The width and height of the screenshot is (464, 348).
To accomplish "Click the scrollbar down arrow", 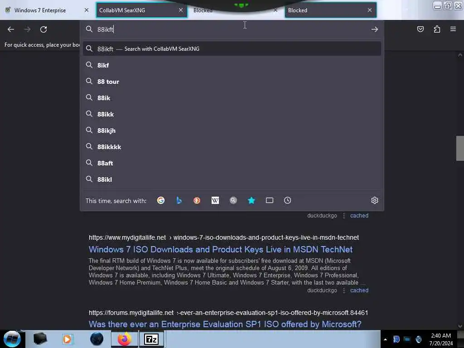I will pyautogui.click(x=460, y=326).
